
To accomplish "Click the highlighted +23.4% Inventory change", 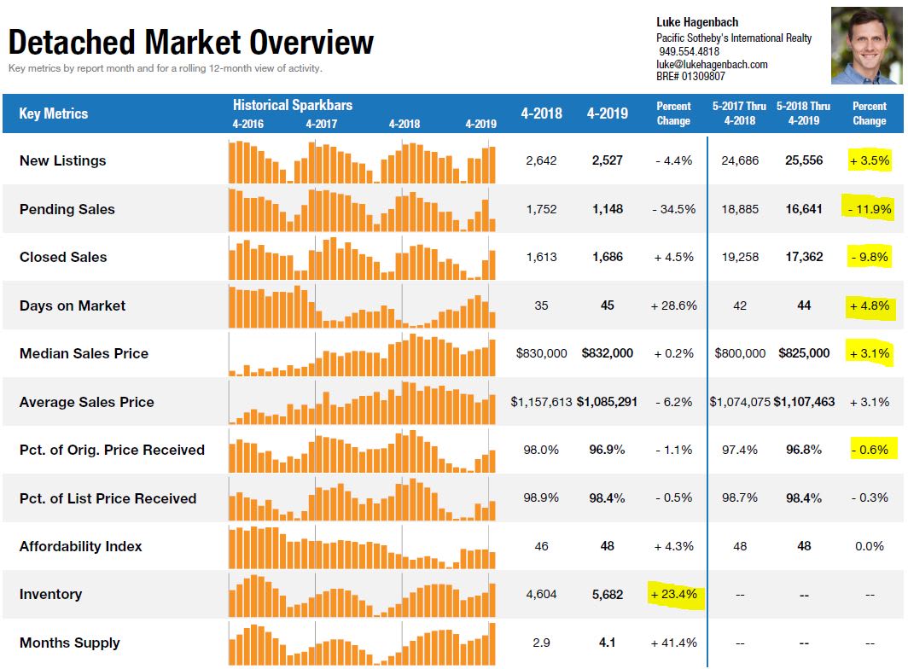I will (673, 594).
